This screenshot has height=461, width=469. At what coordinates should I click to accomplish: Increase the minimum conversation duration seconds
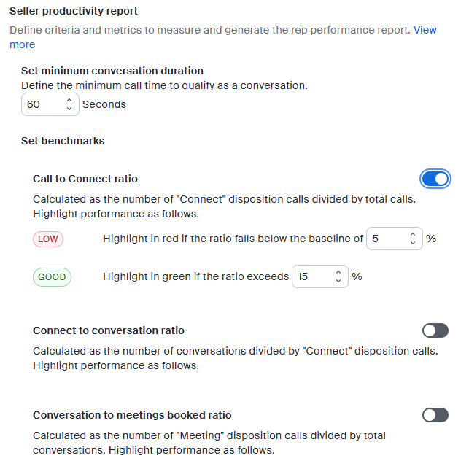[69, 101]
